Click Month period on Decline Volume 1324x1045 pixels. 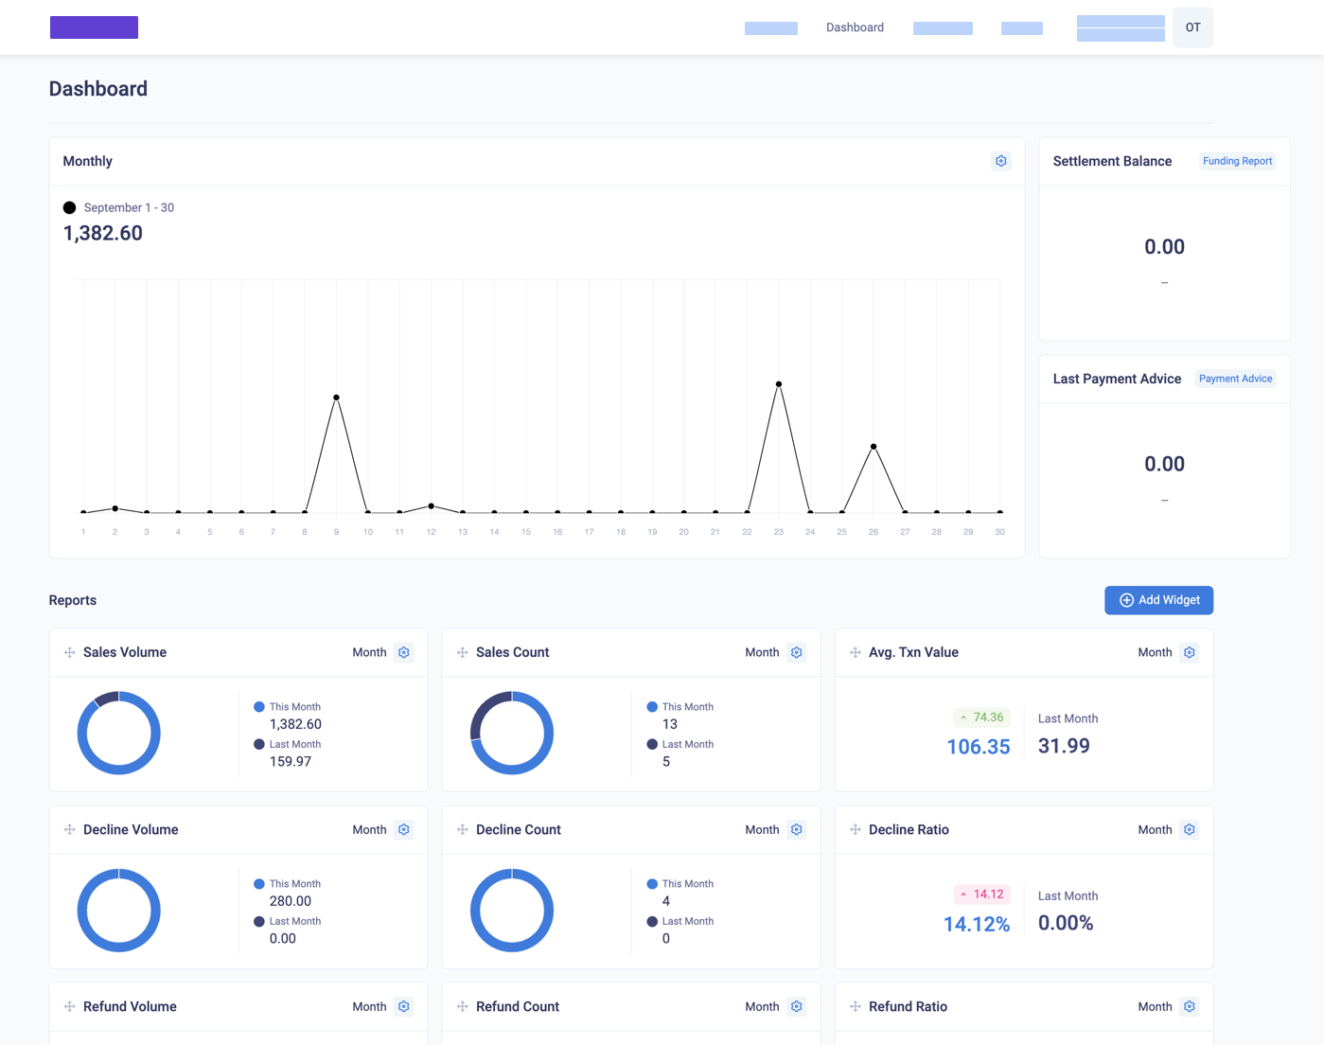(369, 829)
